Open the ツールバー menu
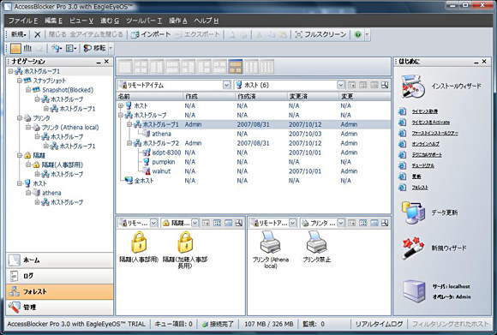Screen dimensions: 497x335 point(144,21)
